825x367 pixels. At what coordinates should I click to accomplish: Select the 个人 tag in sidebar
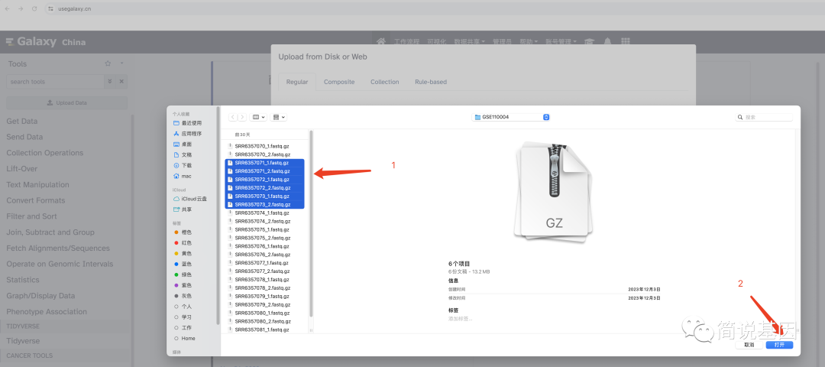(183, 307)
